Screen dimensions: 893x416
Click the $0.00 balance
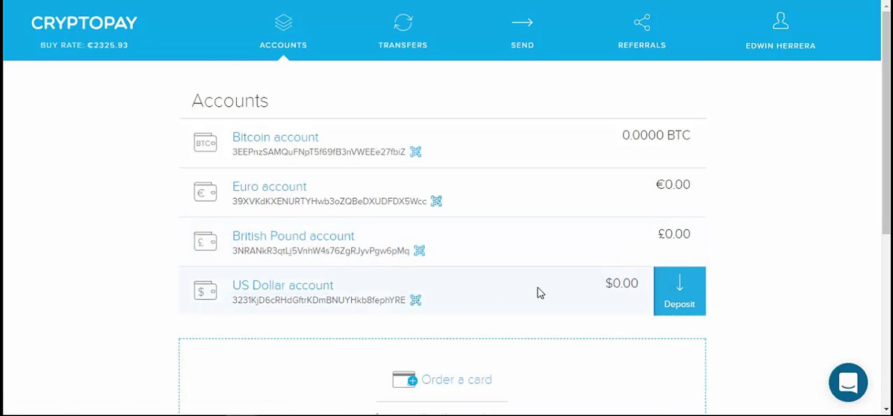pos(622,283)
